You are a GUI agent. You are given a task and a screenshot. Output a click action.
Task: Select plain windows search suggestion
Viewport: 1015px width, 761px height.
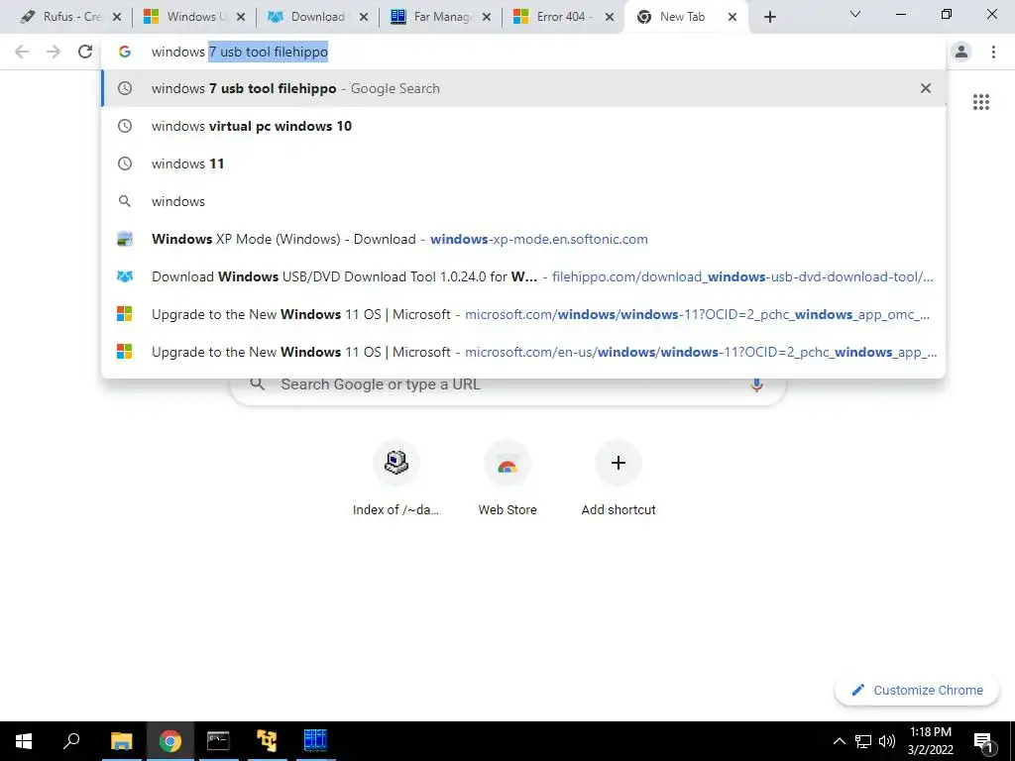coord(523,201)
